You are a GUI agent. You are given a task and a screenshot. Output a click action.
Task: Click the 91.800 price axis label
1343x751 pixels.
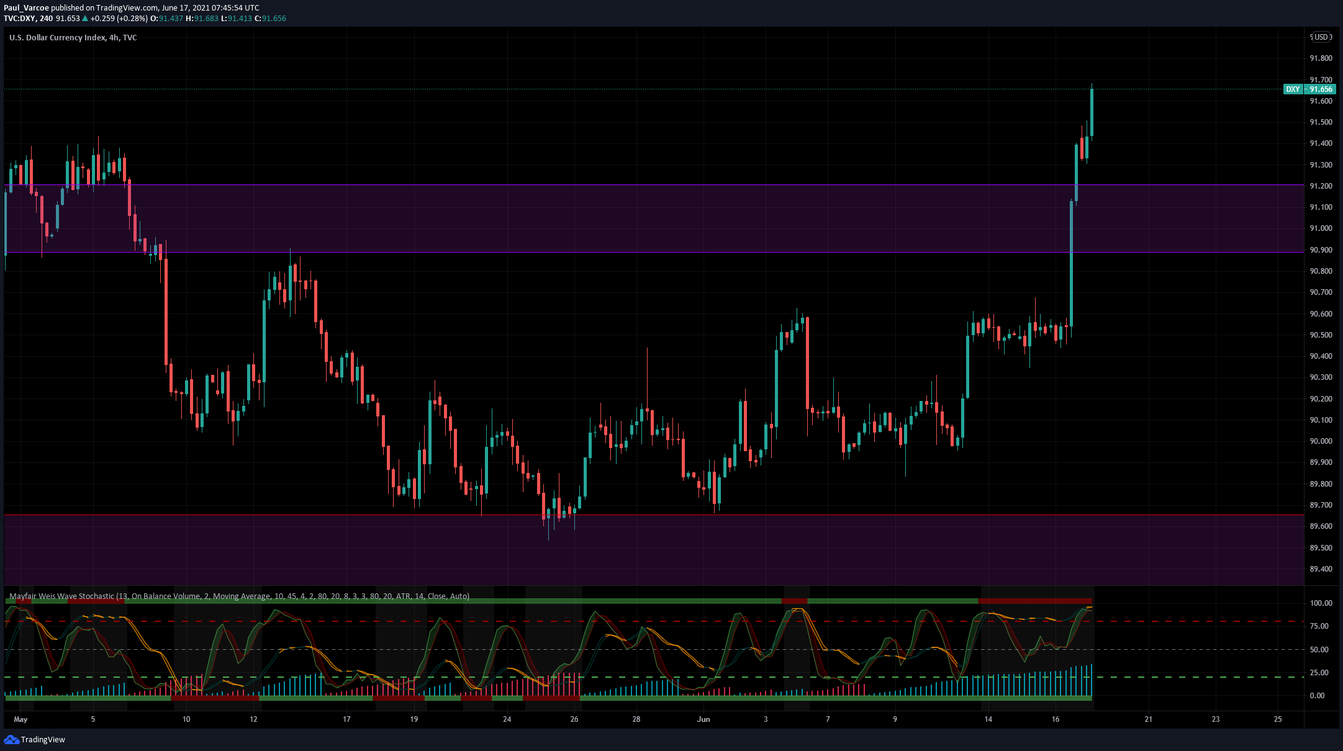(1321, 58)
